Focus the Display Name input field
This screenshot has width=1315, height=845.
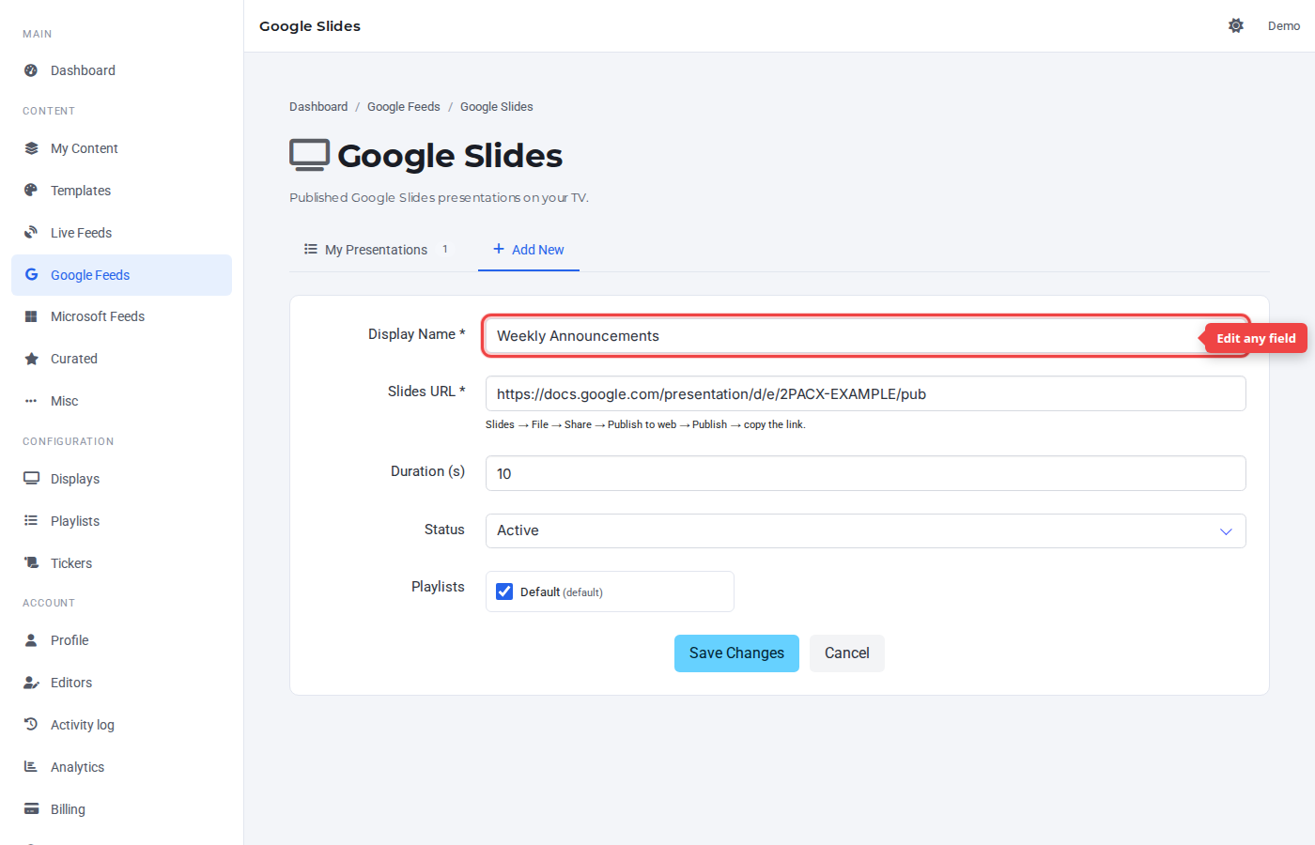coord(865,336)
